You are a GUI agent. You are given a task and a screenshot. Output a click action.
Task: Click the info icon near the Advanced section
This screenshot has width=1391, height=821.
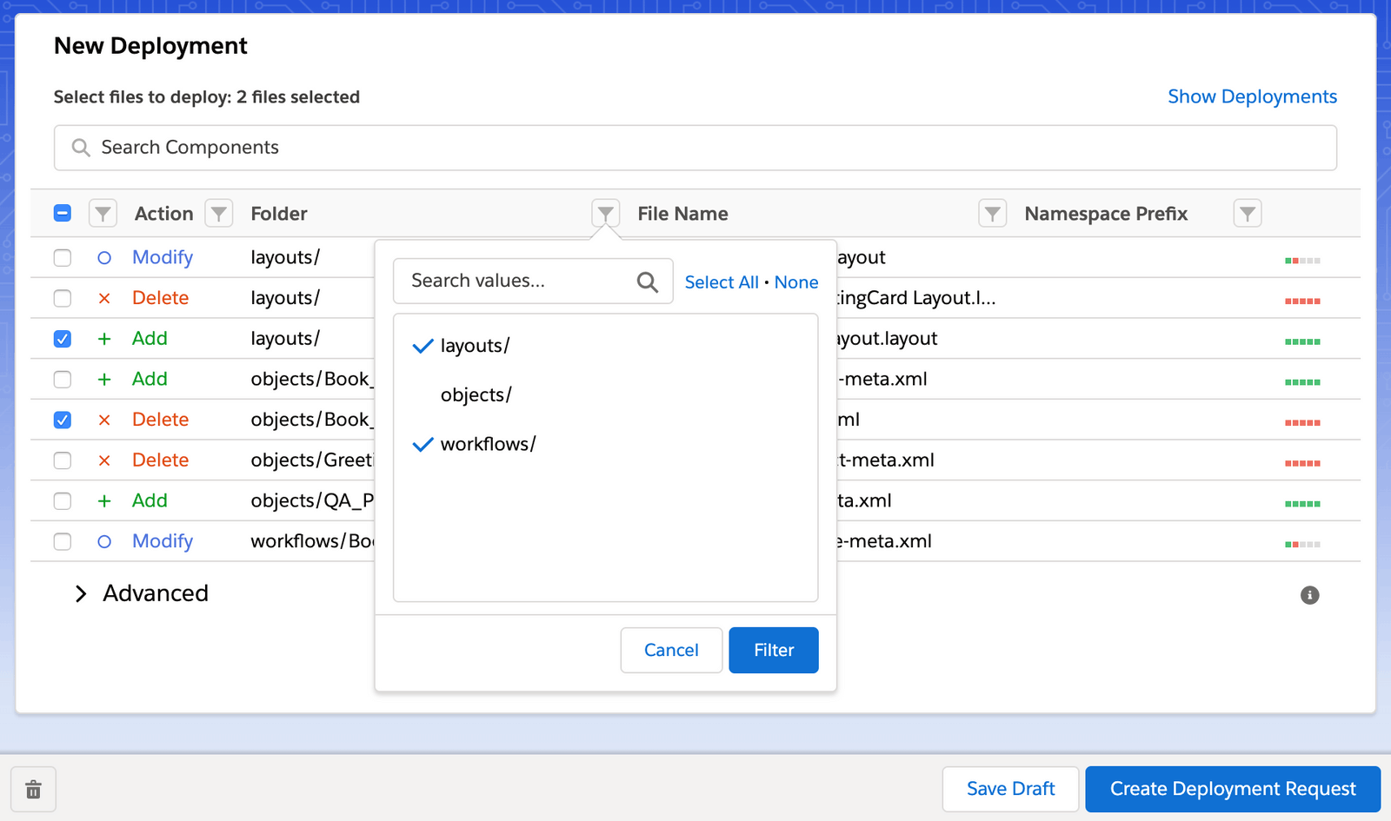click(x=1310, y=594)
